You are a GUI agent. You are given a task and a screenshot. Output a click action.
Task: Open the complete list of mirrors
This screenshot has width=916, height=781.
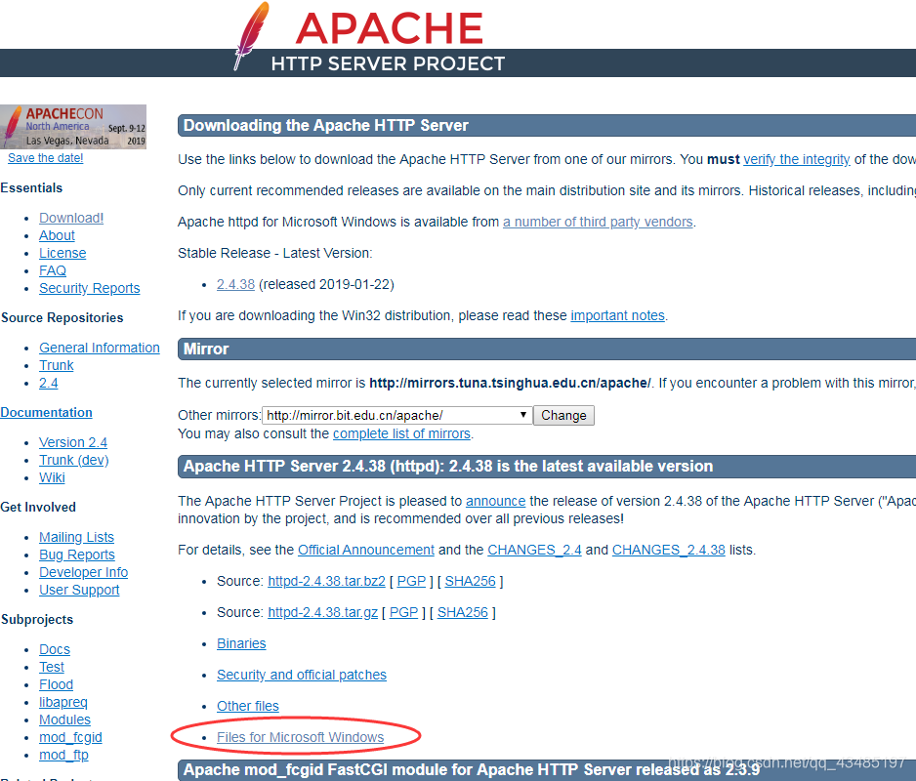click(401, 433)
